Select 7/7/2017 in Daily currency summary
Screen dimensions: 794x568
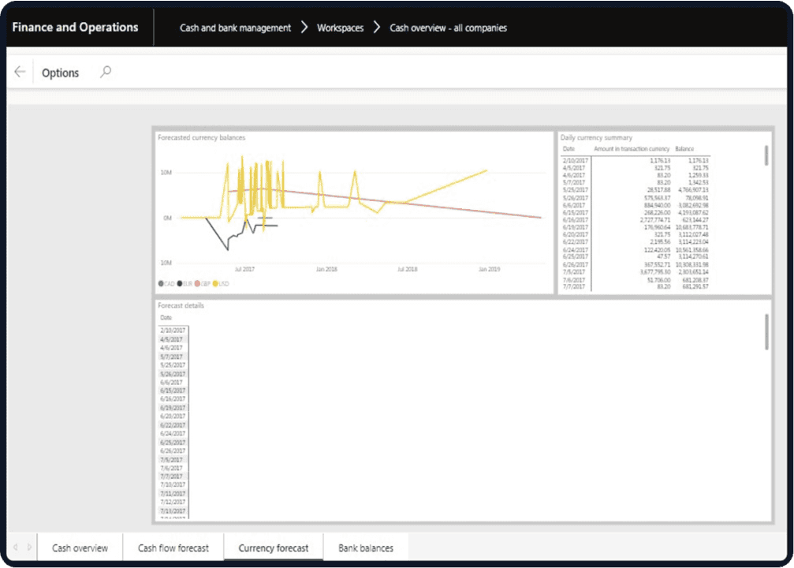coord(574,287)
